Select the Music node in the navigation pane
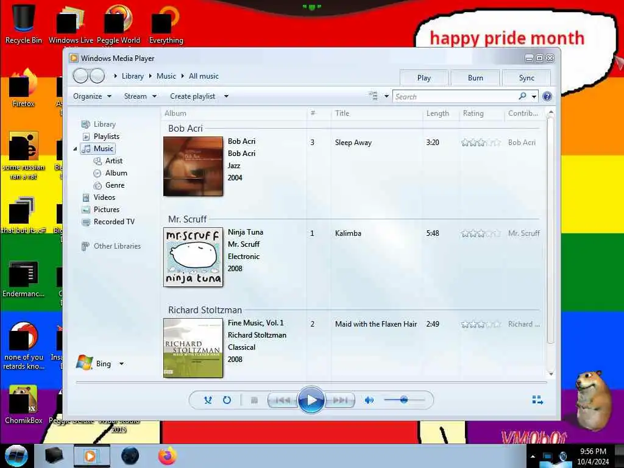Viewport: 624px width, 468px height. 98,149
